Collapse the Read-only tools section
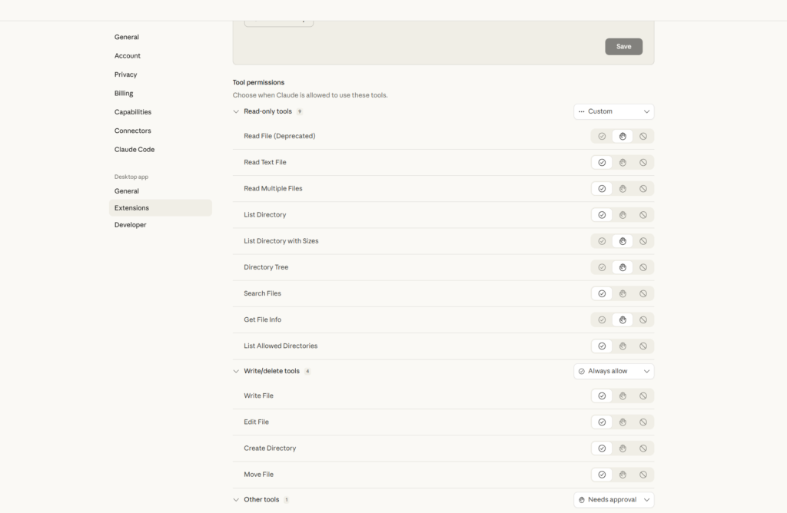This screenshot has width=787, height=513. coord(236,111)
